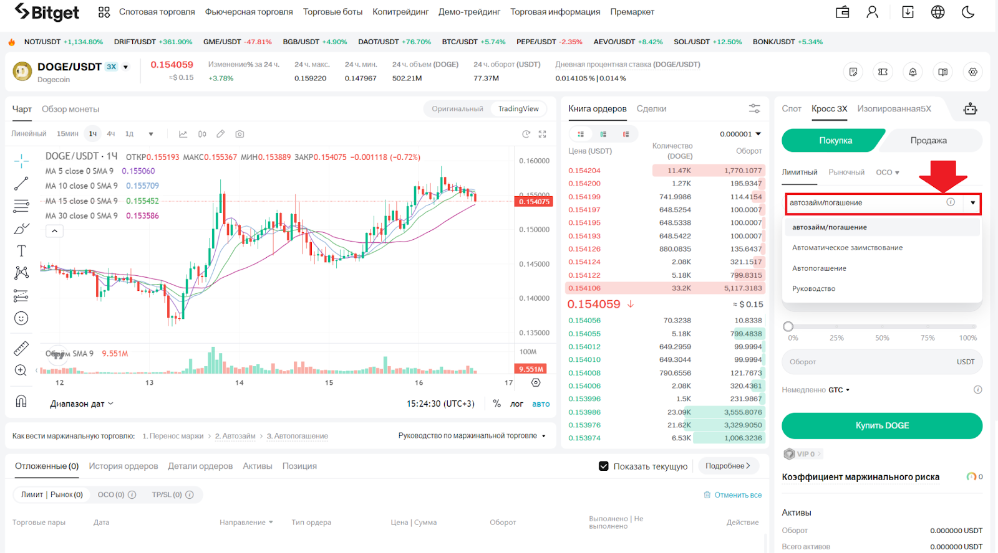Open автозайм/погашение mode dropdown
Image resolution: width=998 pixels, height=553 pixels.
[x=883, y=203]
